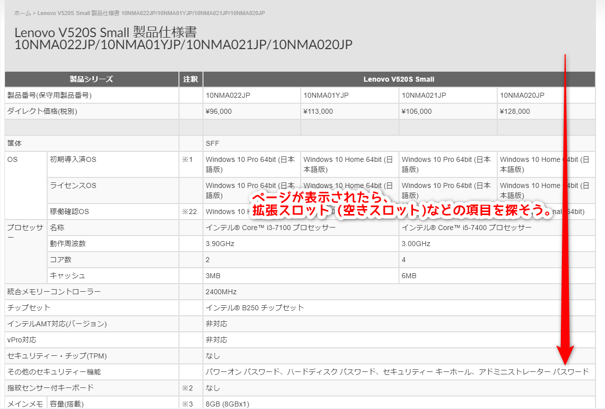Click the core count value 4
The image size is (605, 409).
click(404, 260)
